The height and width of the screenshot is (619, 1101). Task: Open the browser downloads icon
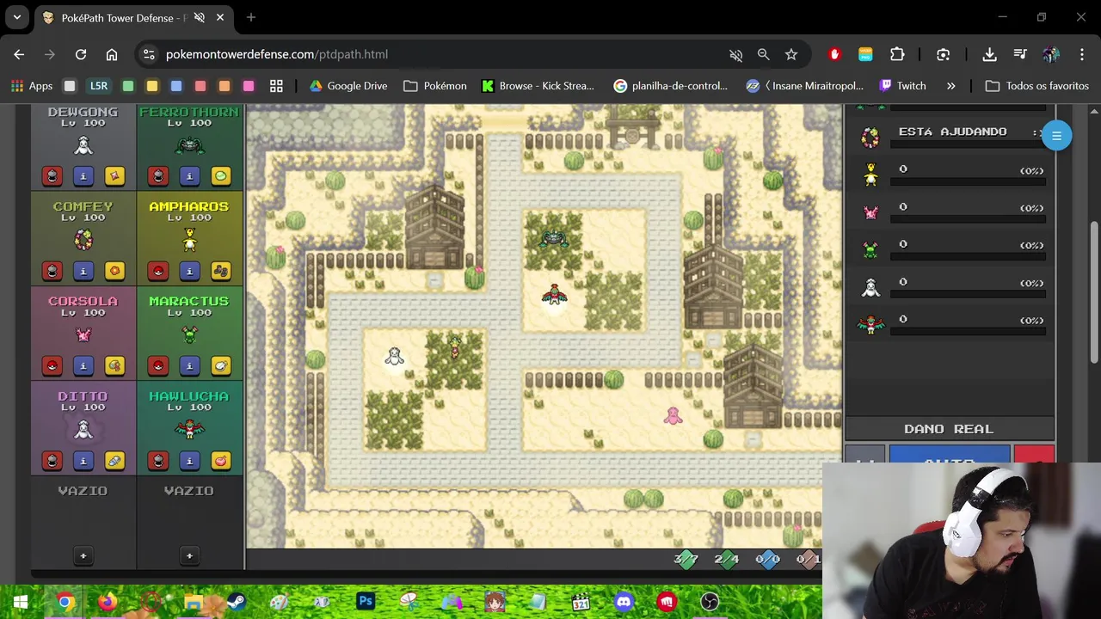click(x=989, y=54)
